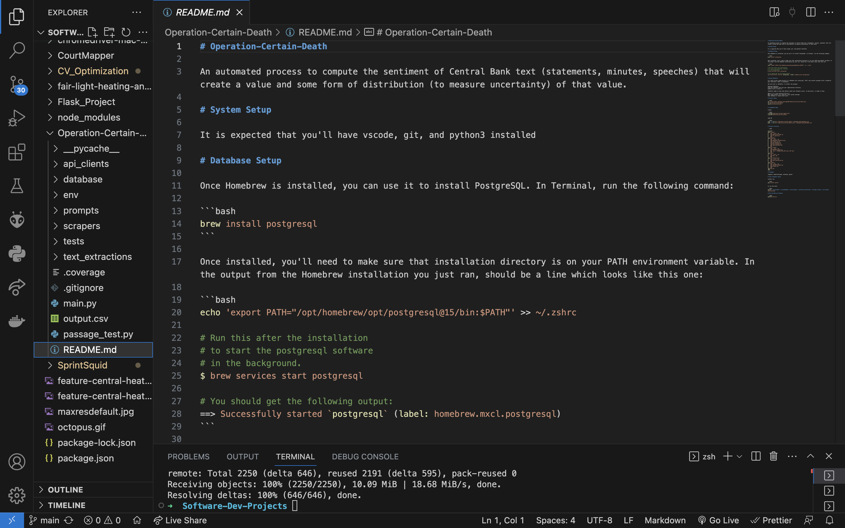Click Operation-Certain-Death in the breadcrumb
845x528 pixels.
(218, 32)
